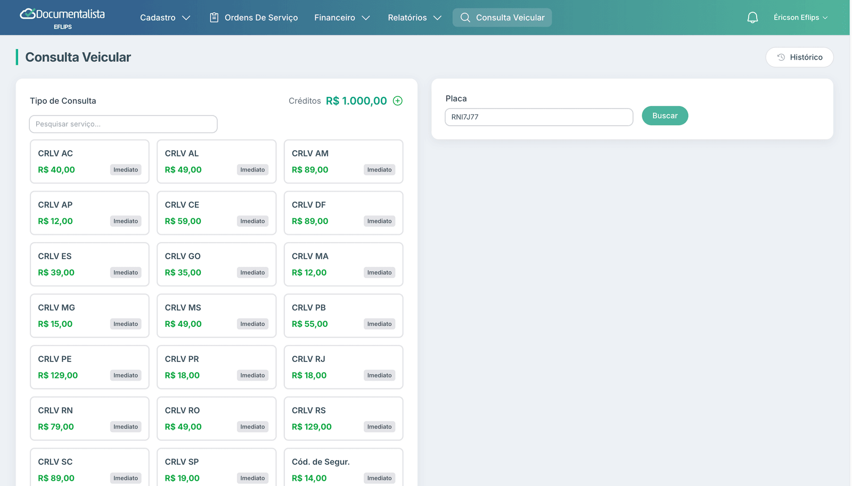Open the Consulta Veicular tab label

[x=510, y=18]
